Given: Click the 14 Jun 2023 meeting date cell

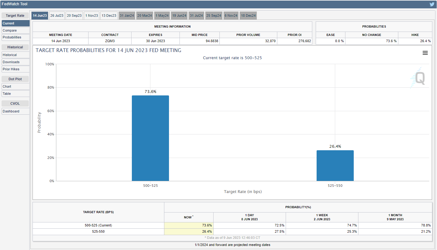Looking at the screenshot, I should pyautogui.click(x=60, y=41).
